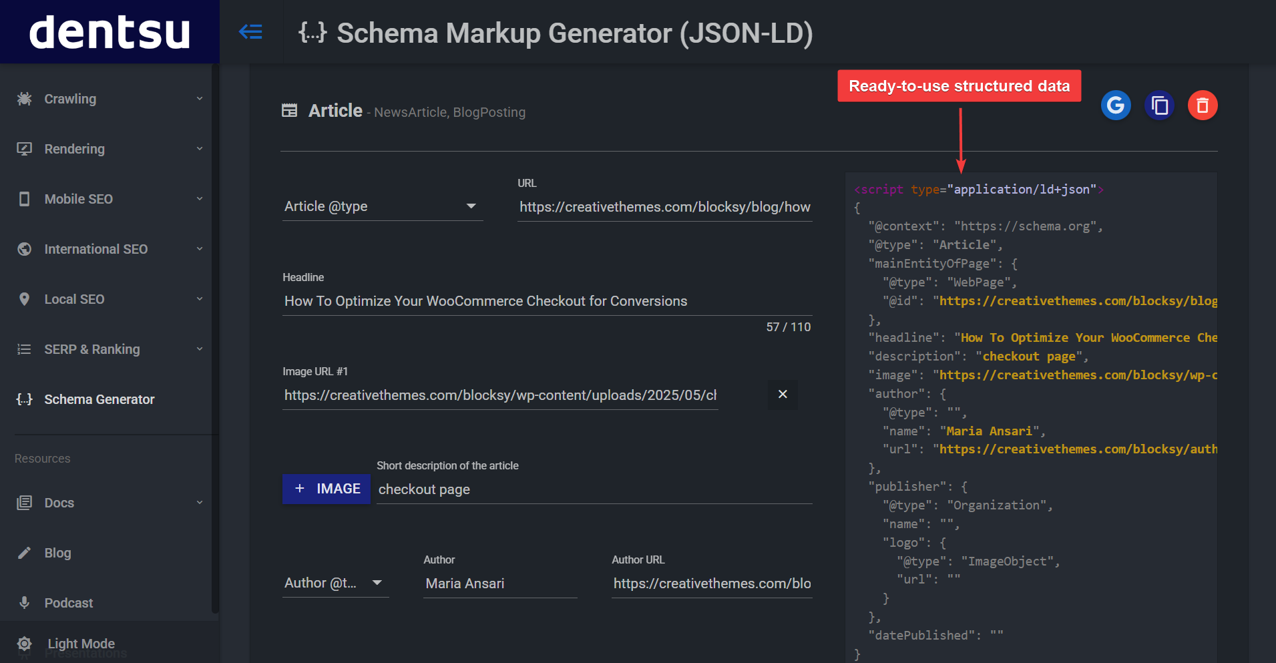Click the Short description field

click(594, 489)
